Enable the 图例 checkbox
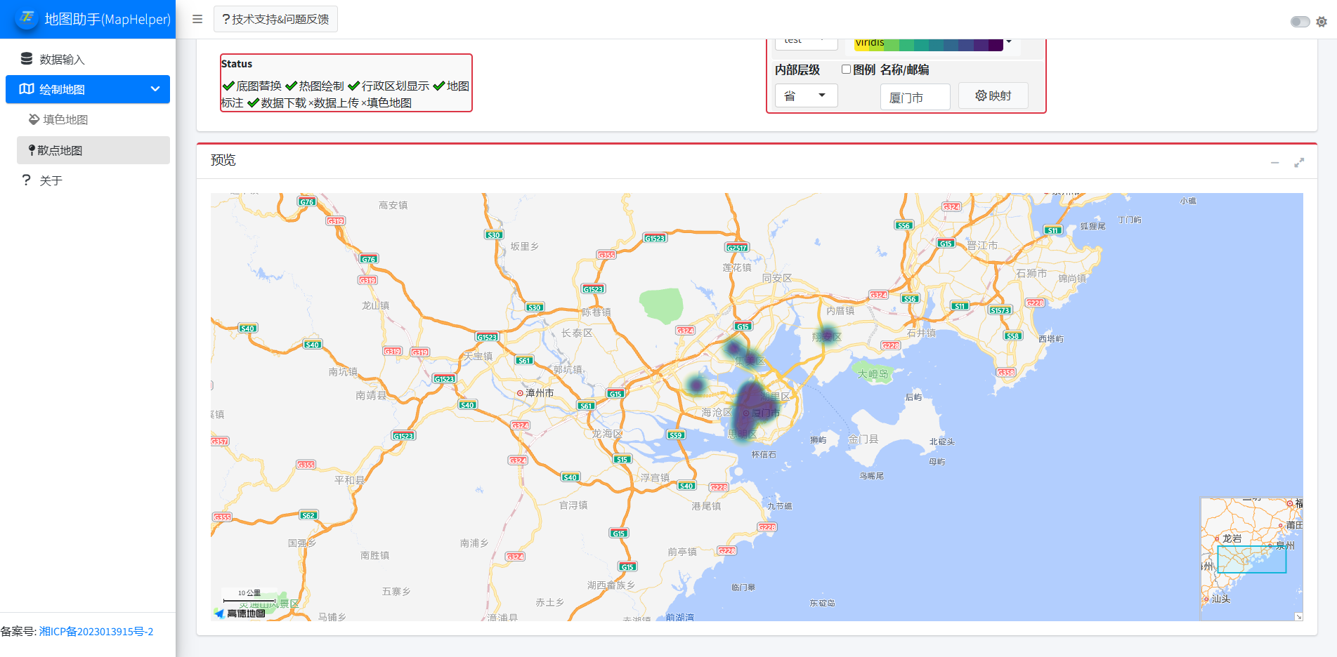The height and width of the screenshot is (657, 1337). pyautogui.click(x=846, y=69)
